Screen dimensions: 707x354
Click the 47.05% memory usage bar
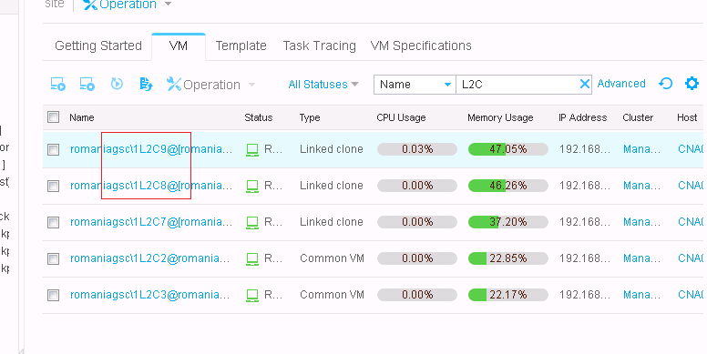pyautogui.click(x=508, y=149)
